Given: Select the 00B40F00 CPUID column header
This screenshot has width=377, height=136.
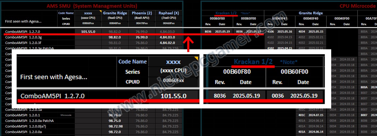Looking at the screenshot, I should 342,19.
